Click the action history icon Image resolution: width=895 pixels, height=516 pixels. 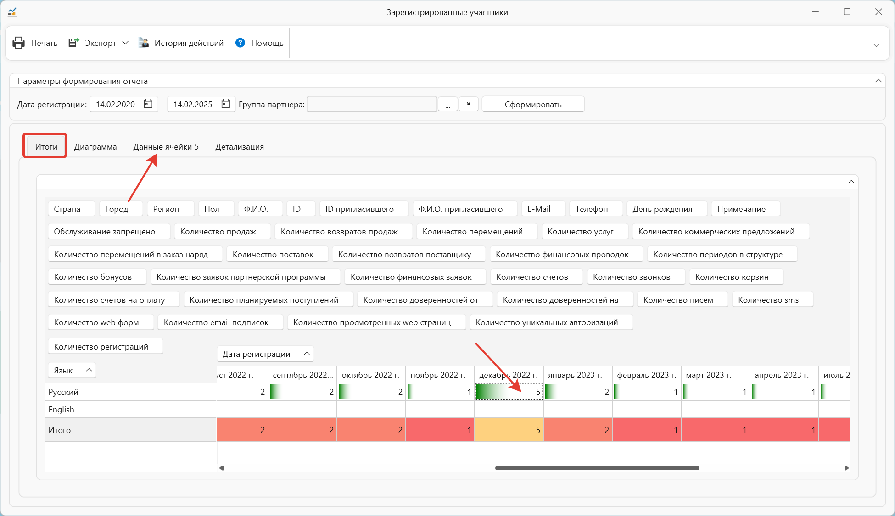coord(144,43)
